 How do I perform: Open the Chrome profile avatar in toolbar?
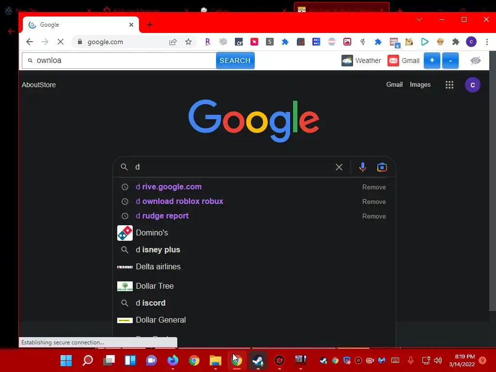coord(471,42)
